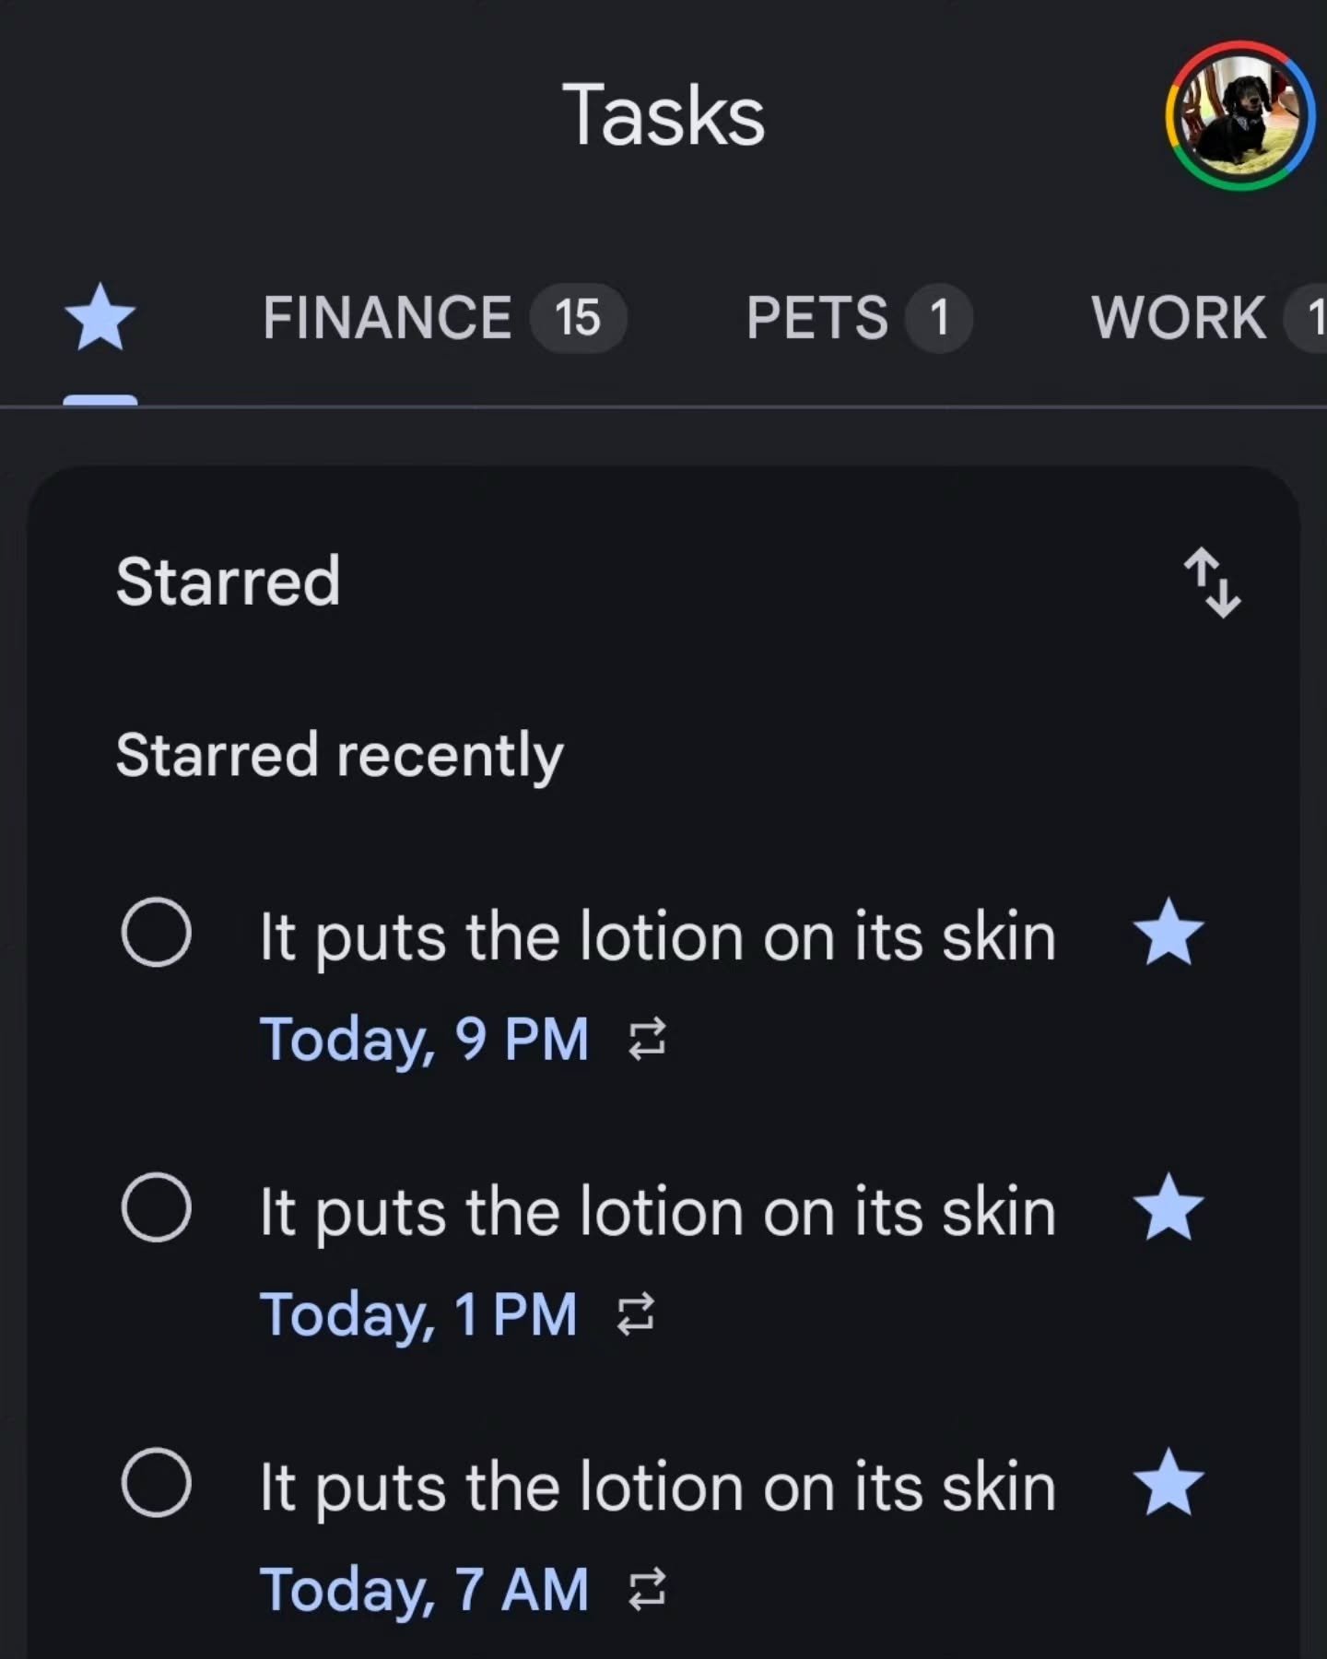Screen dimensions: 1327x1659
Task: Mark the 9 PM lotion task complete
Action: tap(157, 932)
